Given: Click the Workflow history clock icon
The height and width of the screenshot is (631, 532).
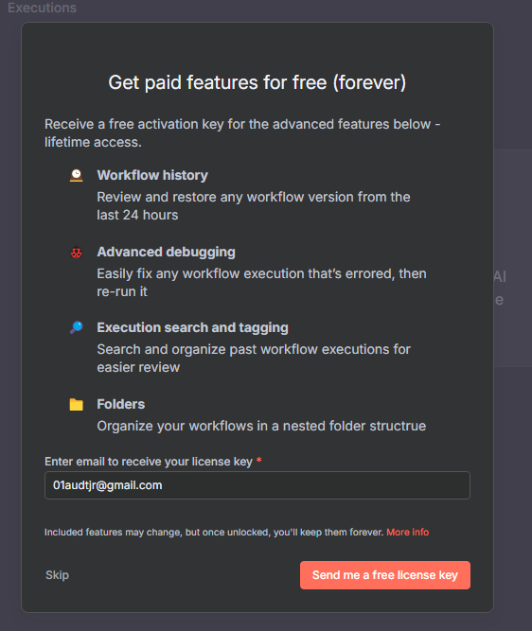Looking at the screenshot, I should point(76,175).
